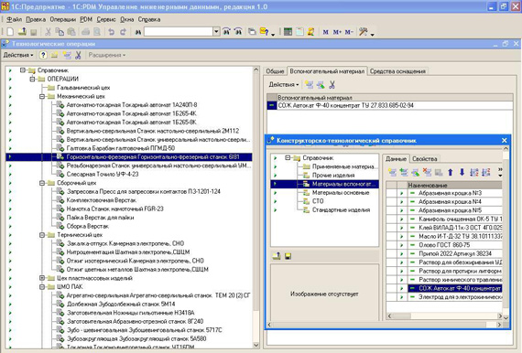
Task: Click the M memory button in toolbar
Action: coord(326,32)
